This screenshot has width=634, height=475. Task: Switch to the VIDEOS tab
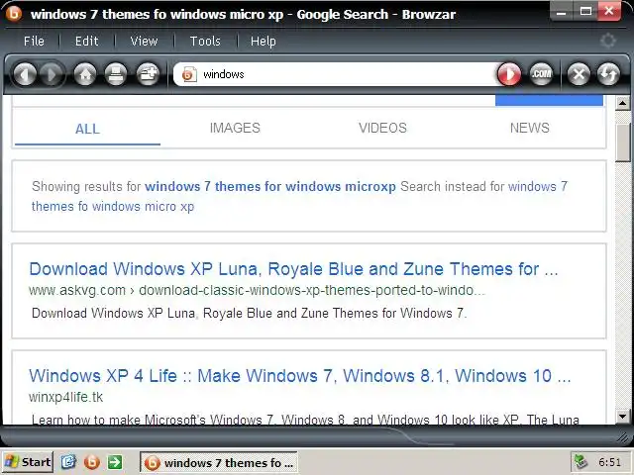[x=382, y=128]
